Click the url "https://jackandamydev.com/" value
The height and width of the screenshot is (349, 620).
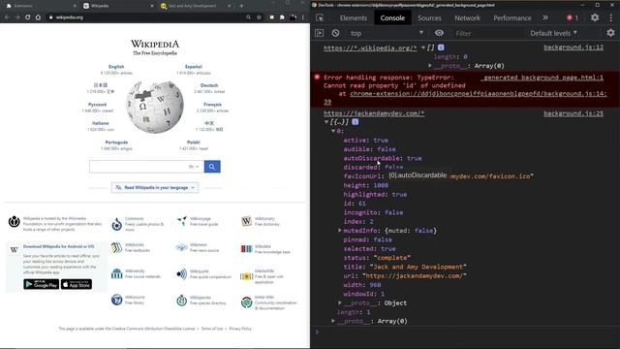point(415,275)
